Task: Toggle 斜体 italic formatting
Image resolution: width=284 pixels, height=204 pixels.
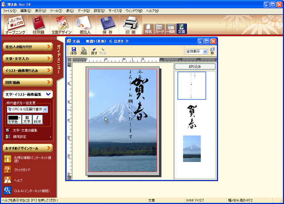Action: point(37,119)
